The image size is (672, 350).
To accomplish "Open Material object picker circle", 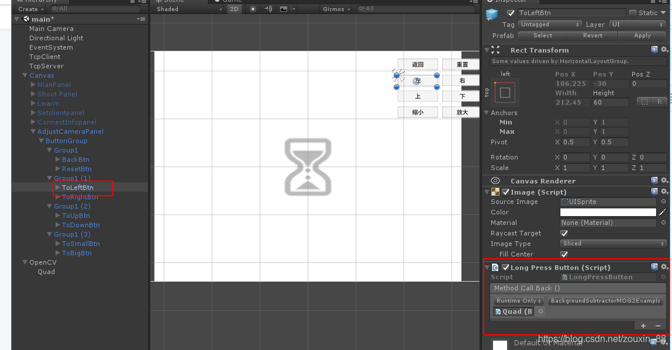I will pyautogui.click(x=663, y=223).
